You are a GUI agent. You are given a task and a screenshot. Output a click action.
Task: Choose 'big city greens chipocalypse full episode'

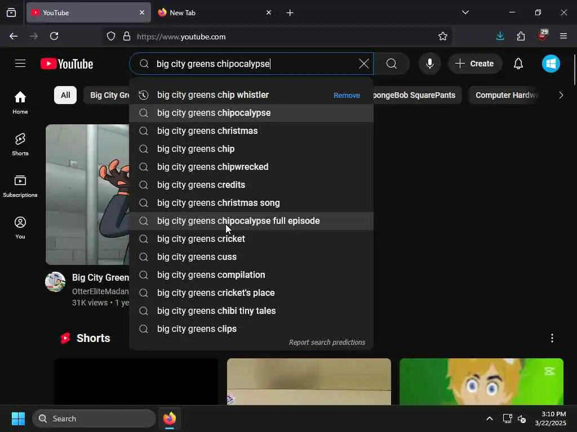(251, 220)
